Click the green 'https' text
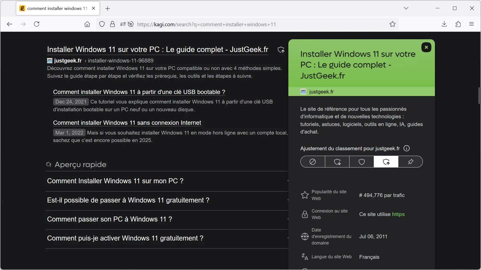The height and width of the screenshot is (270, 481). click(x=398, y=214)
